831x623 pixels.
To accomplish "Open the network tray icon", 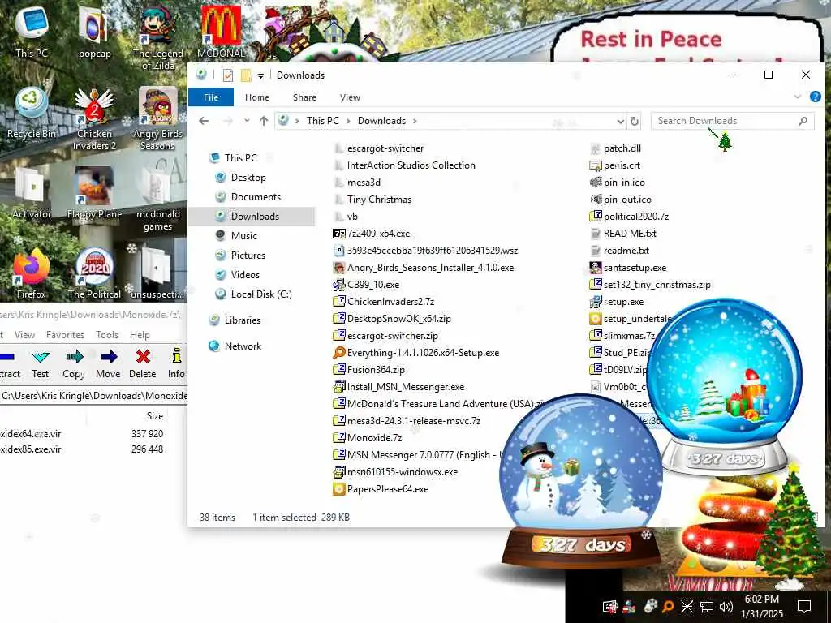I will (707, 606).
